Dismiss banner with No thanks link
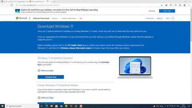Viewport: 192px width, 108px height. tap(152, 11)
